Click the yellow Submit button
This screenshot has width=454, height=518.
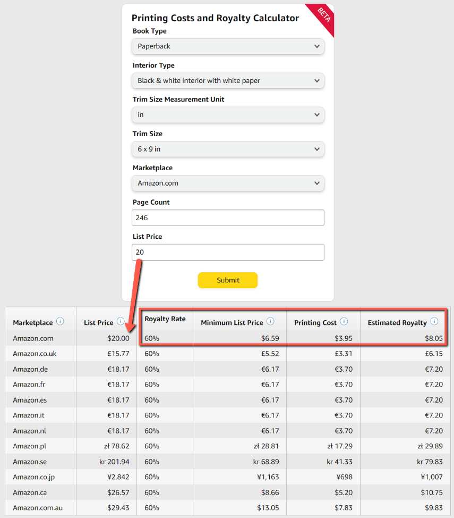click(228, 280)
